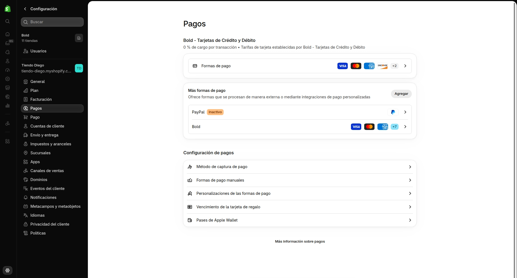Select General in the settings menu
The height and width of the screenshot is (278, 517).
click(52, 82)
